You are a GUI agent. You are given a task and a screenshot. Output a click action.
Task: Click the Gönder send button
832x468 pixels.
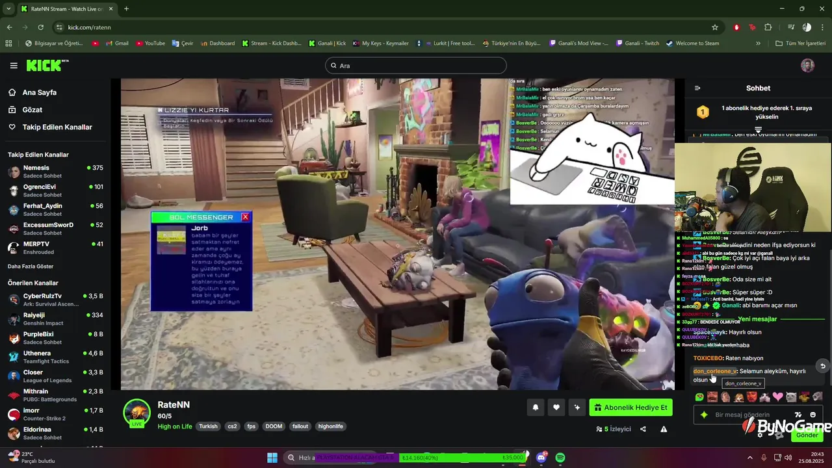pos(807,435)
